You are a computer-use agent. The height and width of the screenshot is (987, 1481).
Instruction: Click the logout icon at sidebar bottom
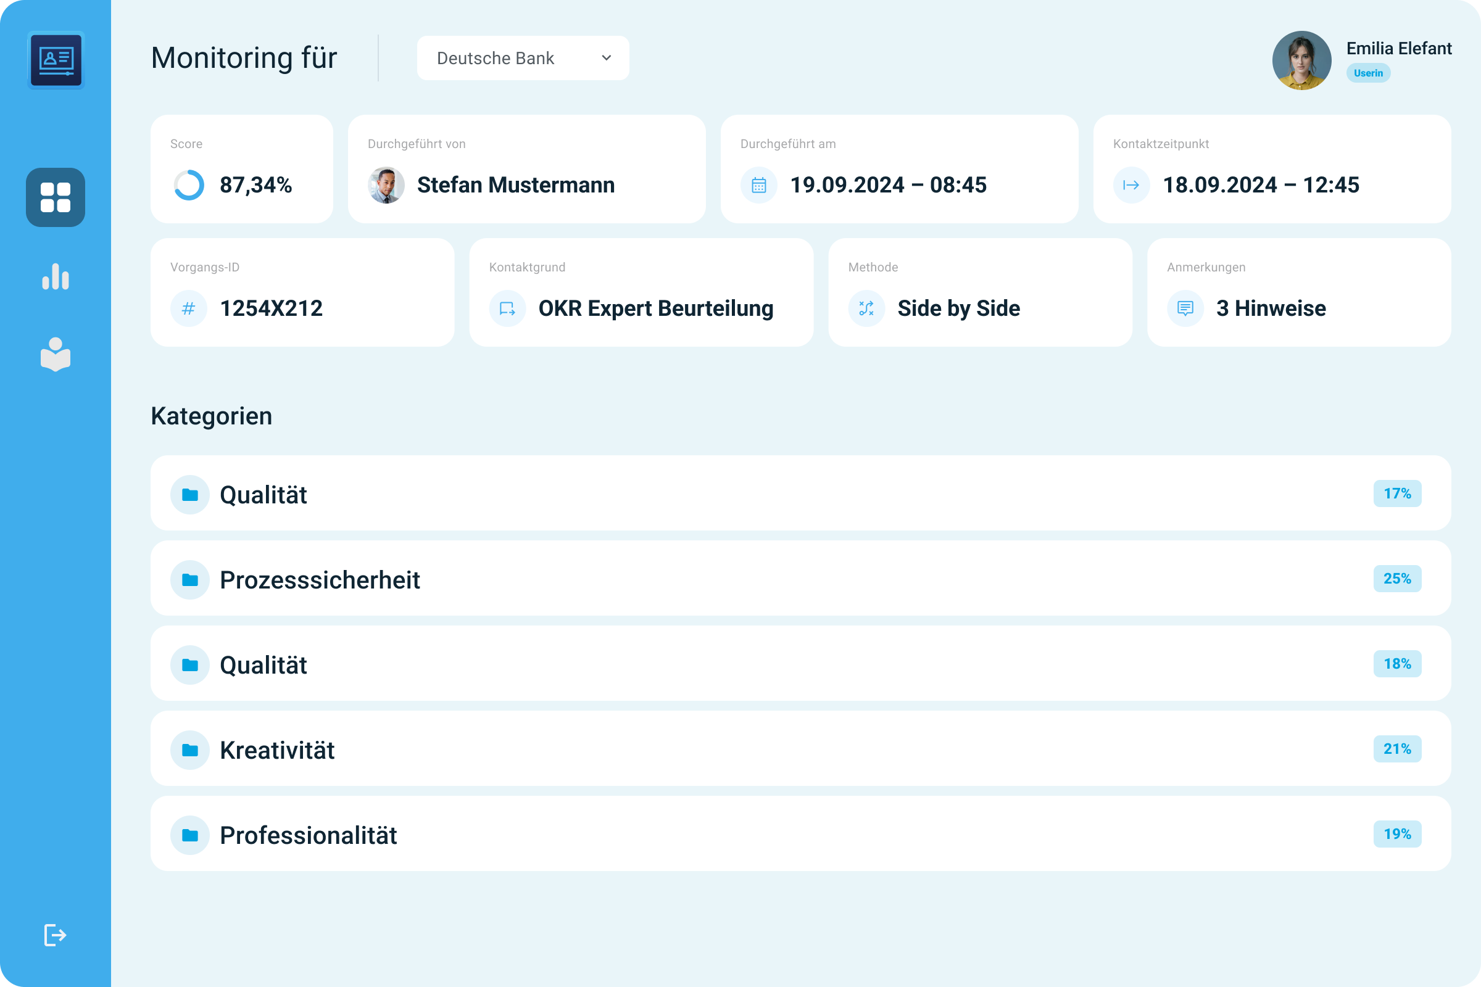(56, 935)
